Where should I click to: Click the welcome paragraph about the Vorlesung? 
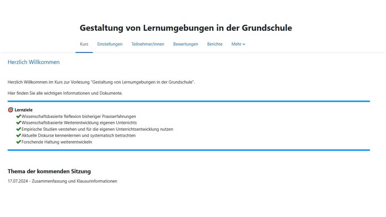101,82
